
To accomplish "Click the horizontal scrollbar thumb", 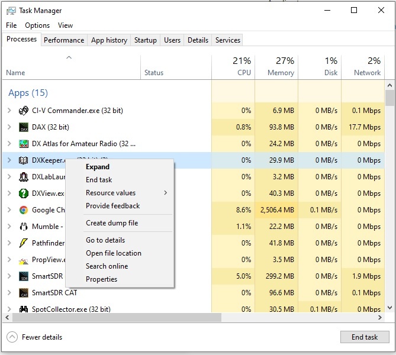I will [117, 317].
